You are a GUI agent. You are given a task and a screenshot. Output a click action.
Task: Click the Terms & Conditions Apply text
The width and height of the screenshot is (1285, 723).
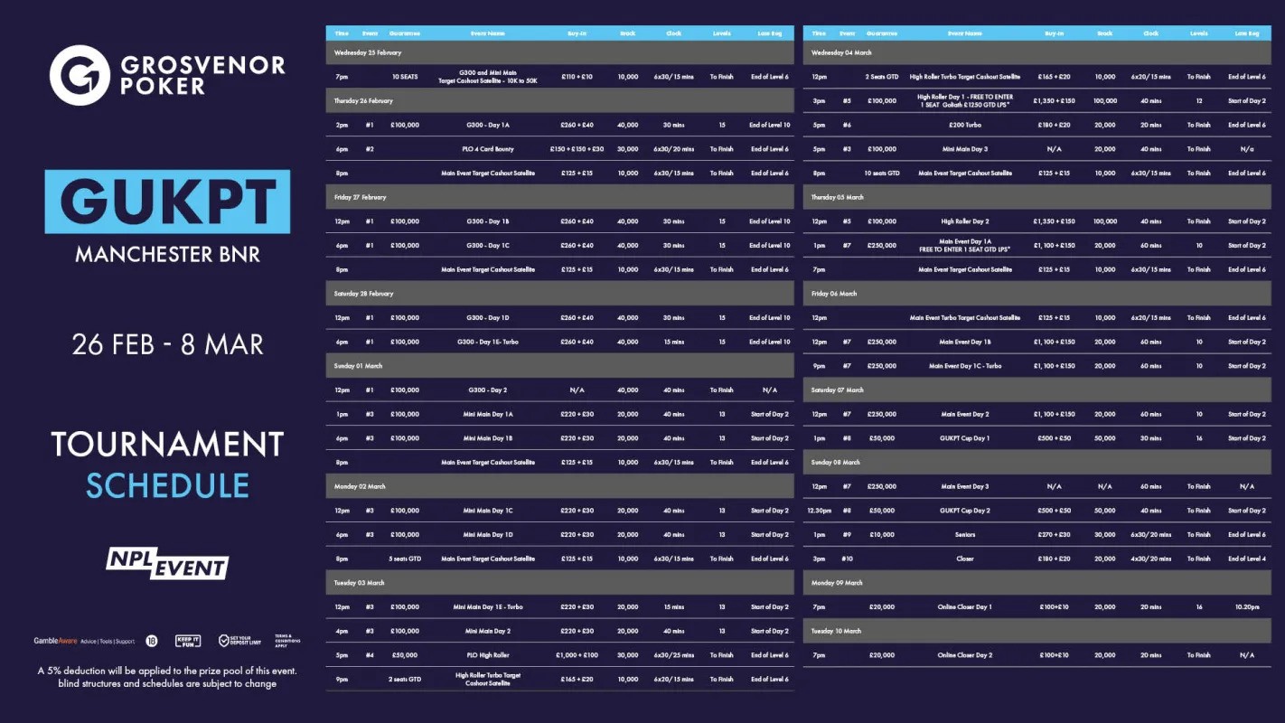pos(286,641)
